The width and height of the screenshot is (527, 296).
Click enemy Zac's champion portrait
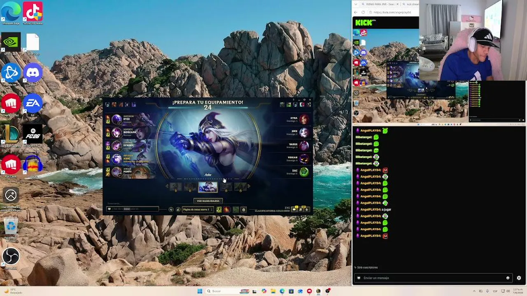click(x=304, y=172)
